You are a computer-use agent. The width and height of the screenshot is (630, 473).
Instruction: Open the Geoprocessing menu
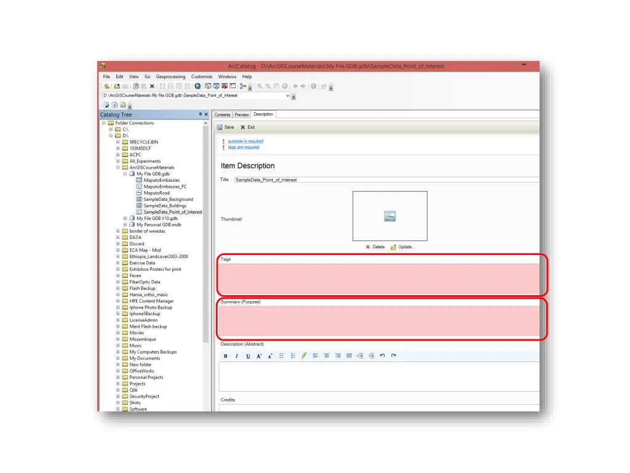171,77
